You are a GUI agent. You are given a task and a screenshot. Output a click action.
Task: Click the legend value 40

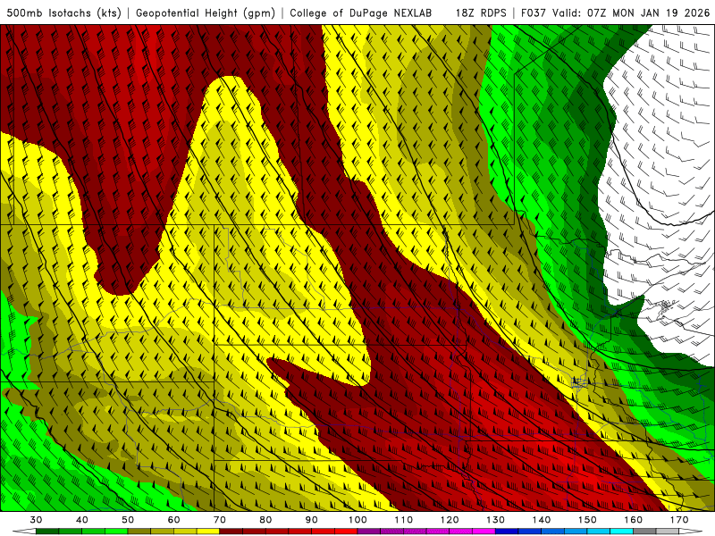[x=82, y=520]
